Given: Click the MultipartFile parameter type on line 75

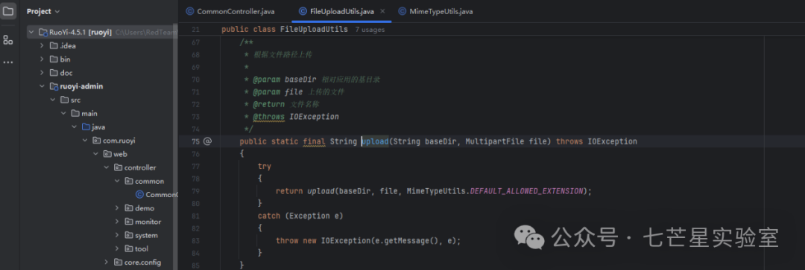Looking at the screenshot, I should 495,141.
